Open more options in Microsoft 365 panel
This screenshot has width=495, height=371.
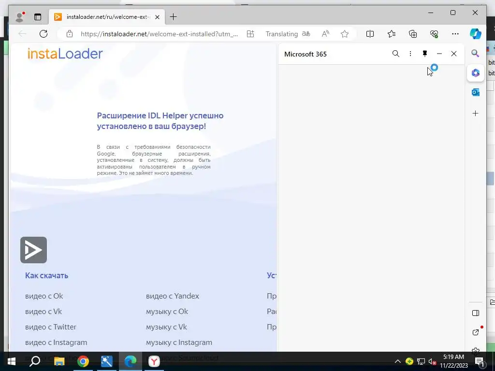coord(410,54)
